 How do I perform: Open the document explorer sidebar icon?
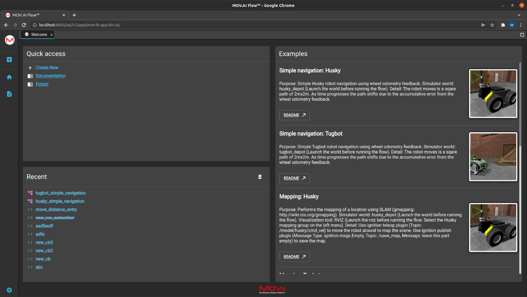coord(9,94)
